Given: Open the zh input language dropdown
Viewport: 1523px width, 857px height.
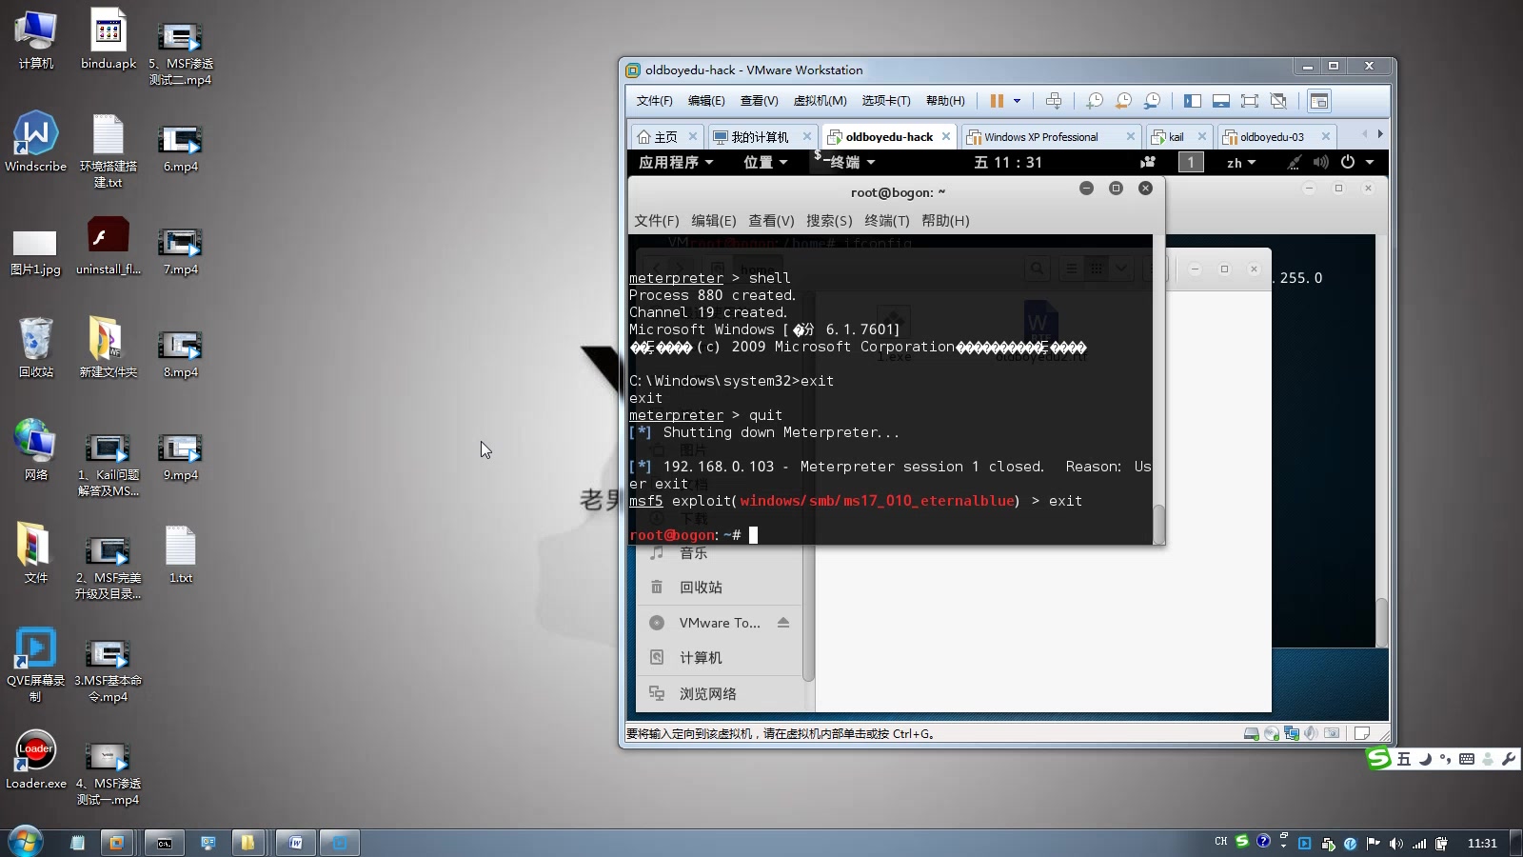Looking at the screenshot, I should (1240, 163).
